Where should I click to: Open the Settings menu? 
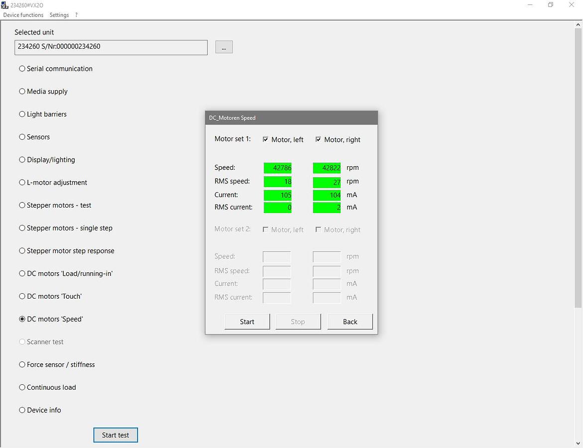click(59, 15)
